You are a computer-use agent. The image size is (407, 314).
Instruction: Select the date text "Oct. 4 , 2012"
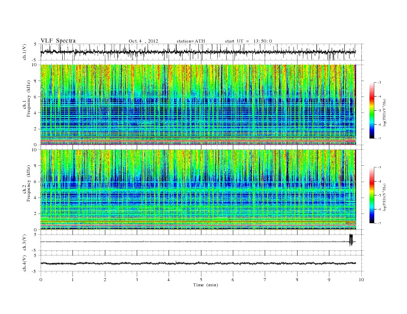143,41
